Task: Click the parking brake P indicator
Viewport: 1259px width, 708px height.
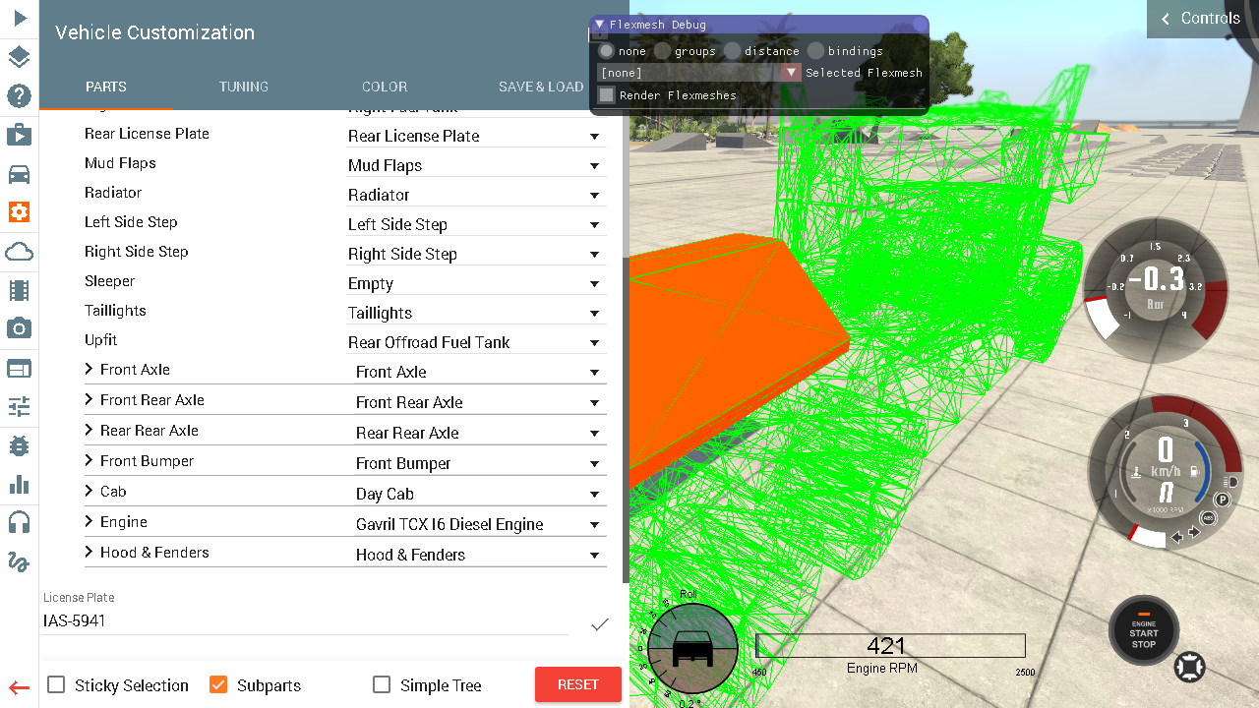Action: click(x=1223, y=500)
